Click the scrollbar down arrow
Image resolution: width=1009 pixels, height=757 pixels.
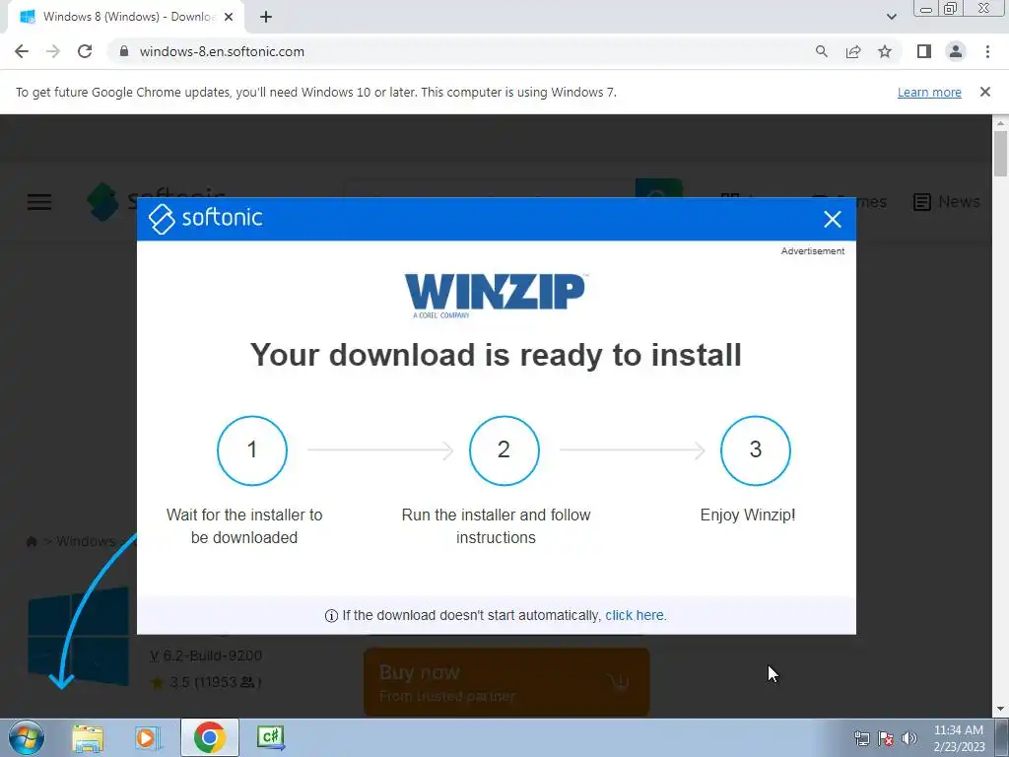pos(1000,710)
